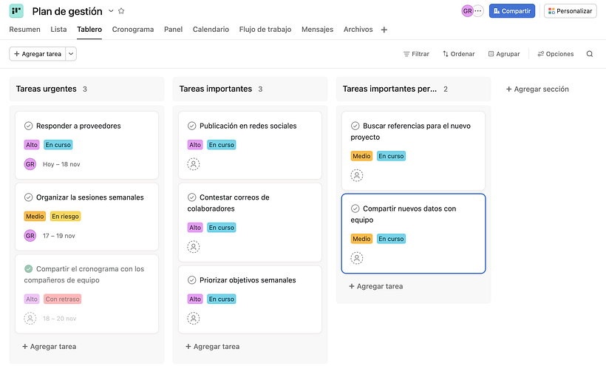The height and width of the screenshot is (366, 606).
Task: Open the Filtrar options
Action: (416, 54)
